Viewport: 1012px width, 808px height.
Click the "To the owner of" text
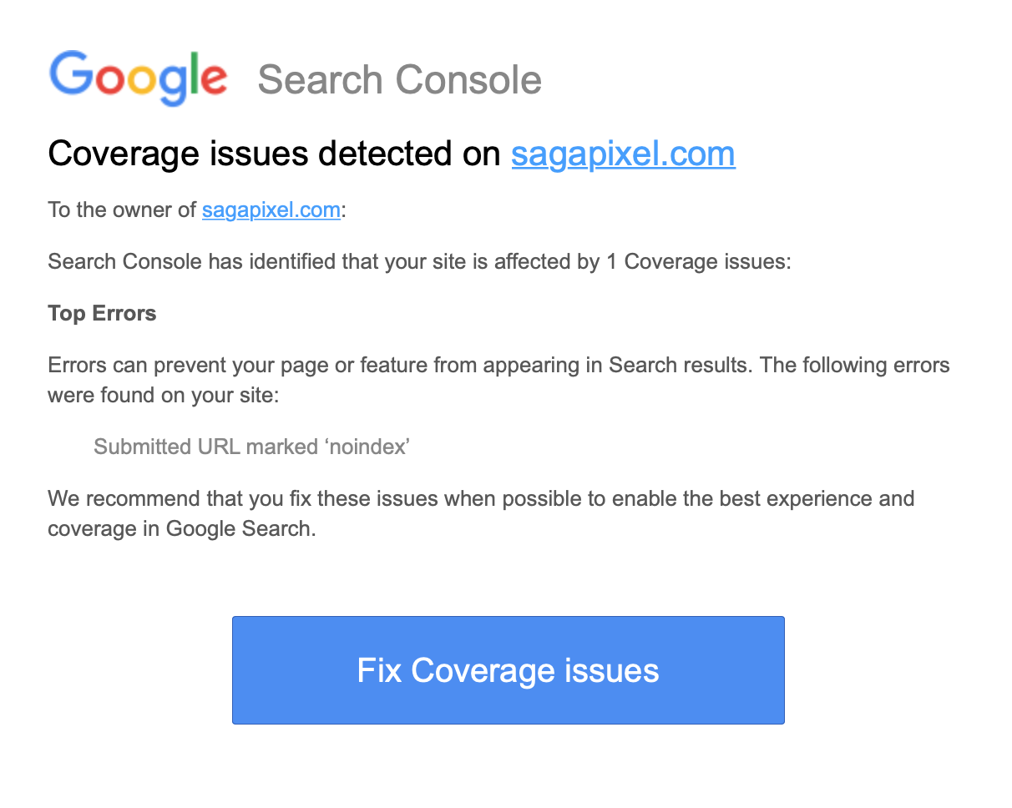(x=122, y=210)
